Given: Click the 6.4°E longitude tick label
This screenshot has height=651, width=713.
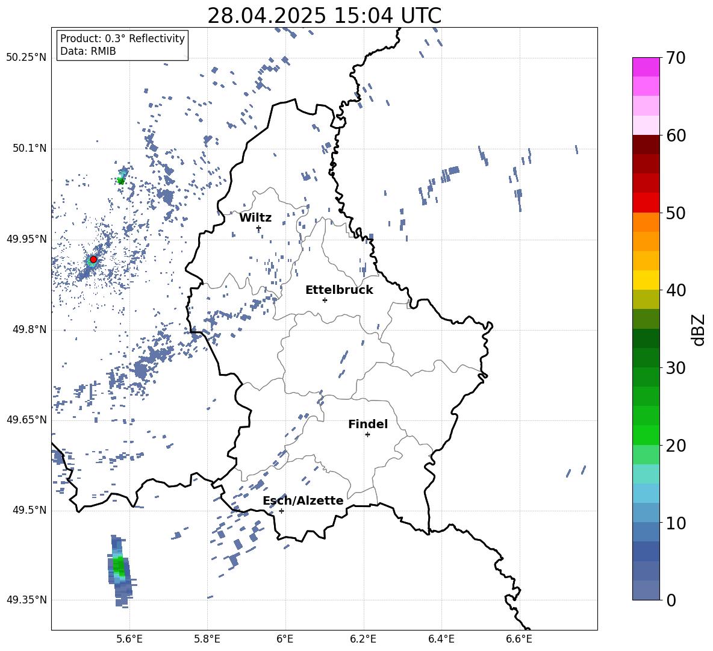Looking at the screenshot, I should click(x=441, y=639).
